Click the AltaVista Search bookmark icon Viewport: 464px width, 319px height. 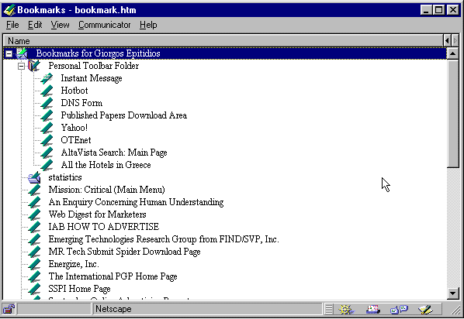[x=47, y=153]
